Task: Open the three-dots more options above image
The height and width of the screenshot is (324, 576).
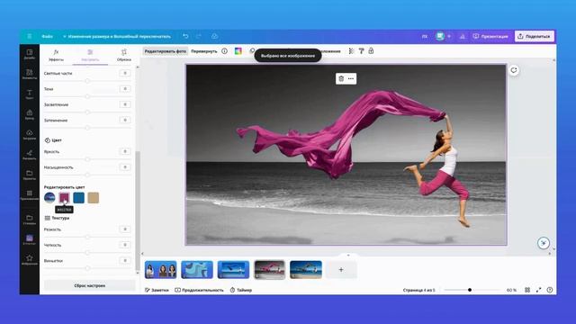Action: tap(351, 78)
